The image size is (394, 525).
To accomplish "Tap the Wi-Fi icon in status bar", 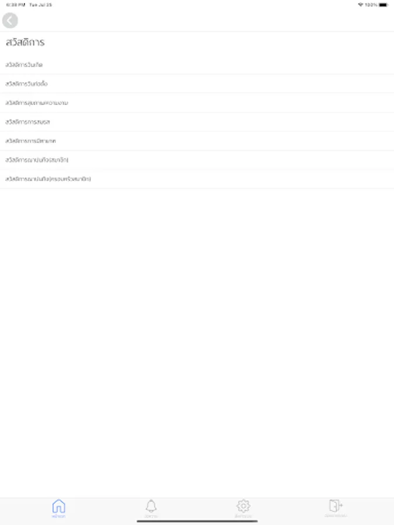I will [x=361, y=5].
